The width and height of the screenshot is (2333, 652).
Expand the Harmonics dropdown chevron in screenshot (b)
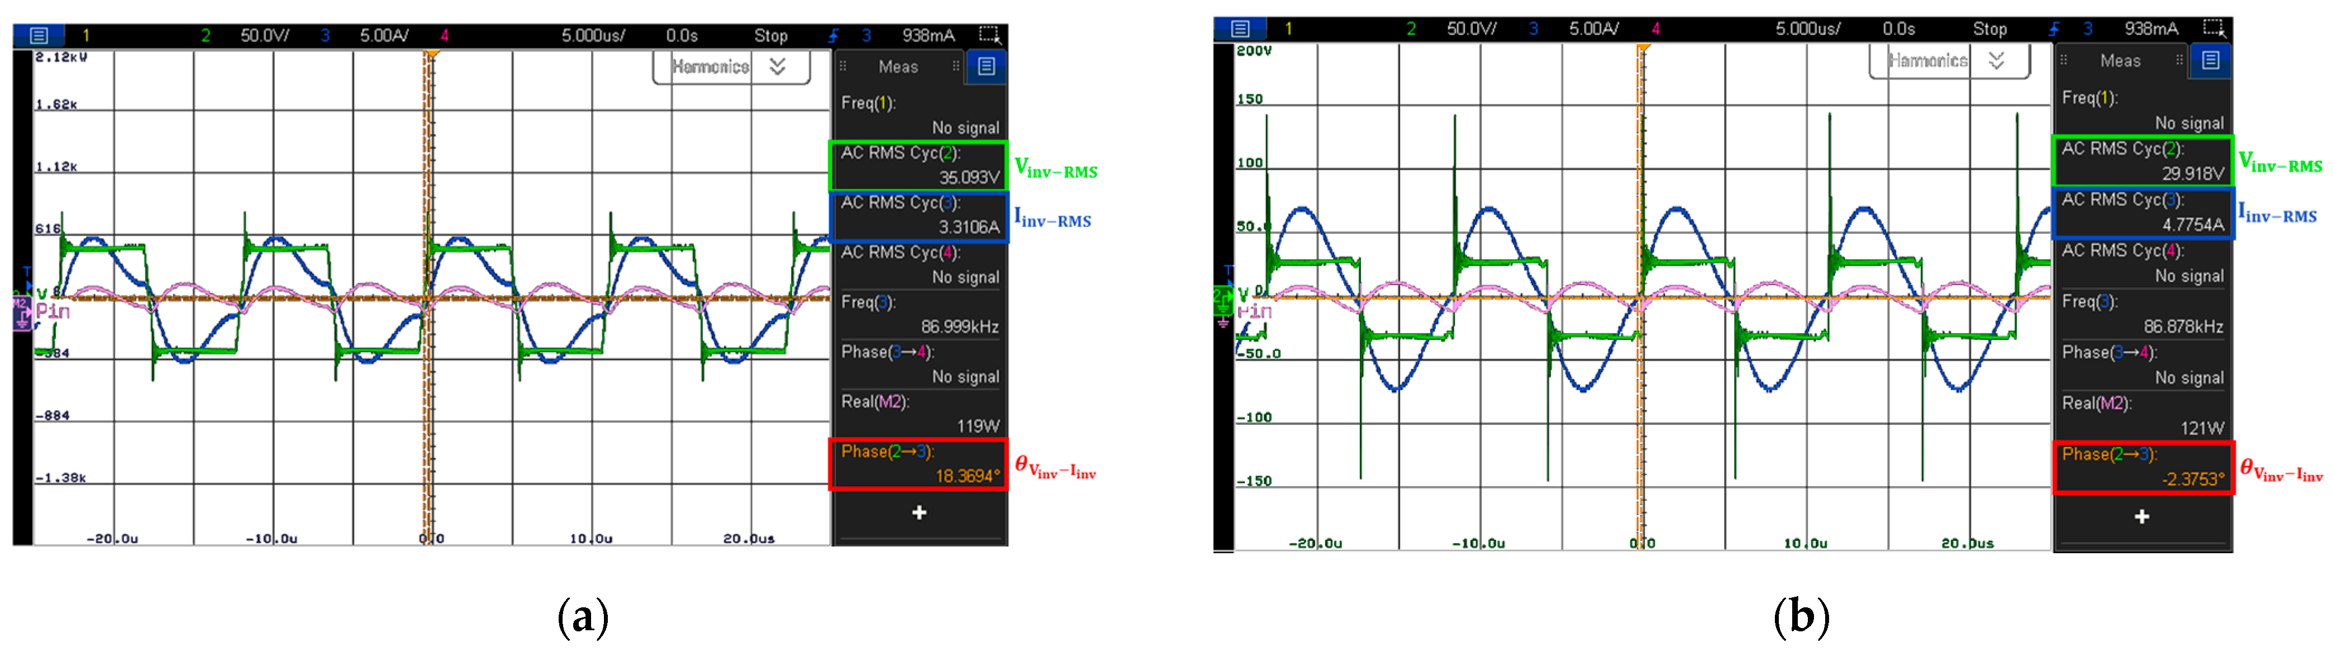1996,61
